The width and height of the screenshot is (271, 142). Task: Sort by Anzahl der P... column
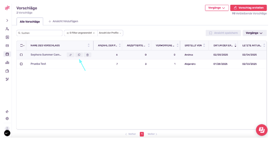point(120,46)
